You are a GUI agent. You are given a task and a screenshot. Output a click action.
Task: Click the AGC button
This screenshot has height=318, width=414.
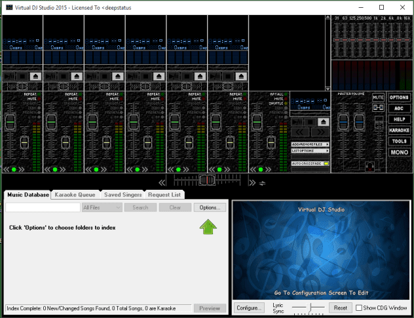399,109
